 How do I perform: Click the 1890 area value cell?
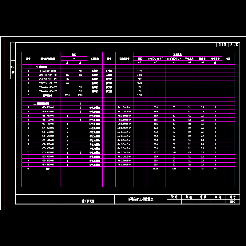click(x=139, y=71)
